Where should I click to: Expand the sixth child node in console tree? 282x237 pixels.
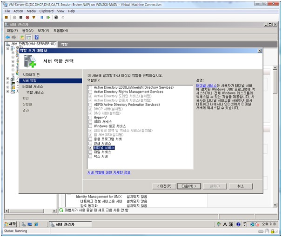[13, 74]
